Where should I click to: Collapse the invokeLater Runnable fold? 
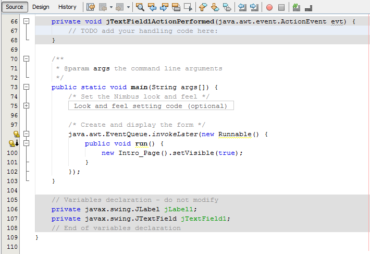[x=27, y=134]
